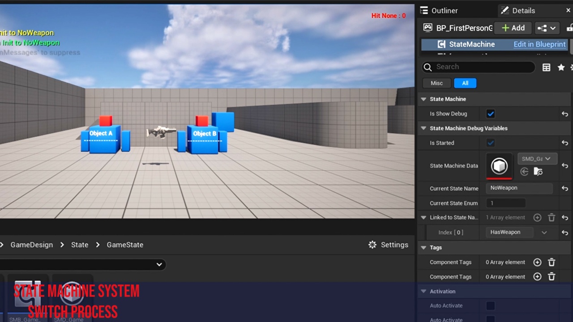Screen dimensions: 573x322
Task: Open Edit in Blueprint link
Action: coord(539,44)
